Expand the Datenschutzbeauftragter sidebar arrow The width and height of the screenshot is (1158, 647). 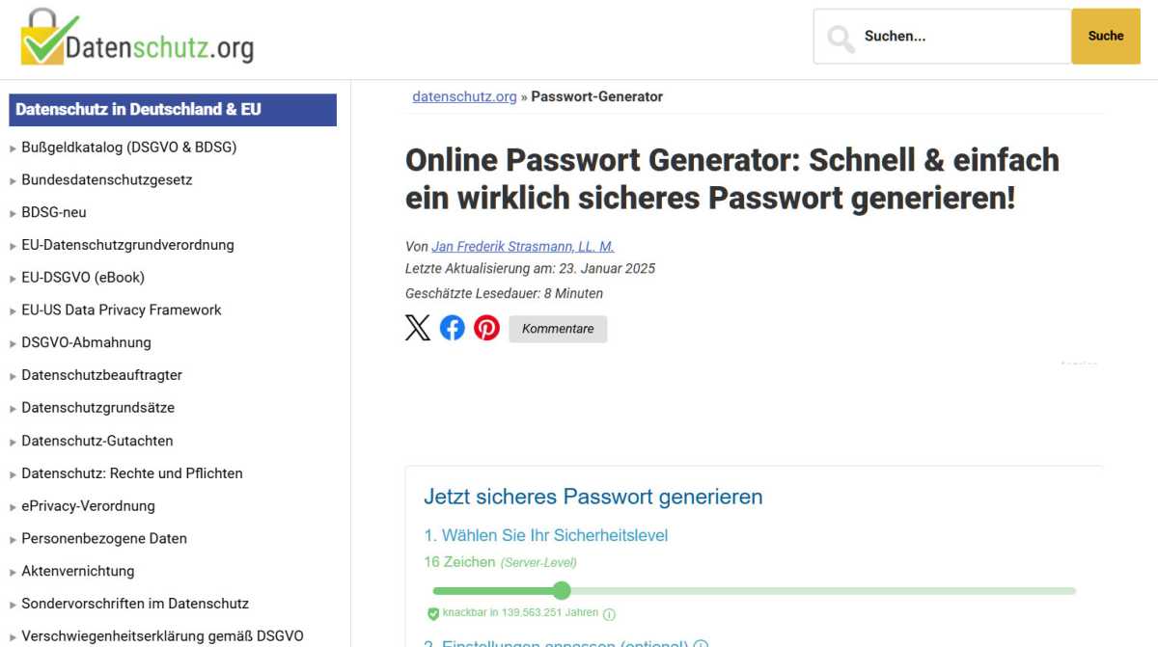coord(12,375)
